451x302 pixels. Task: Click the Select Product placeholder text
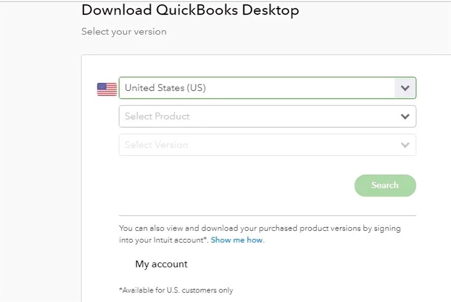tap(157, 117)
